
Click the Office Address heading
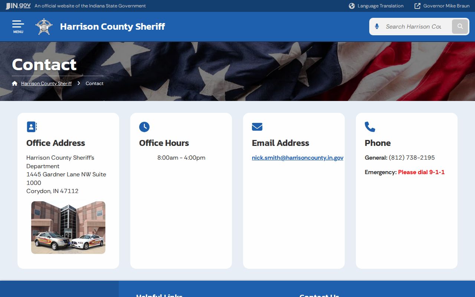click(x=56, y=143)
